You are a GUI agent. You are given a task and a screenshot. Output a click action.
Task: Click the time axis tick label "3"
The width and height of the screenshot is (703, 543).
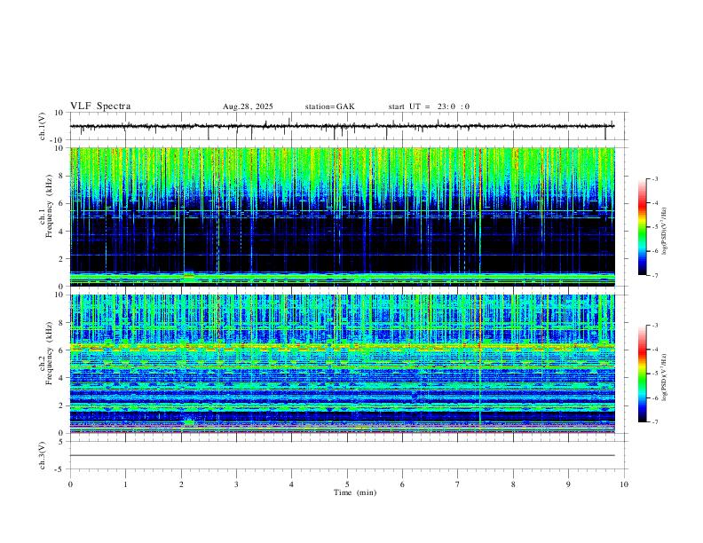tap(236, 484)
